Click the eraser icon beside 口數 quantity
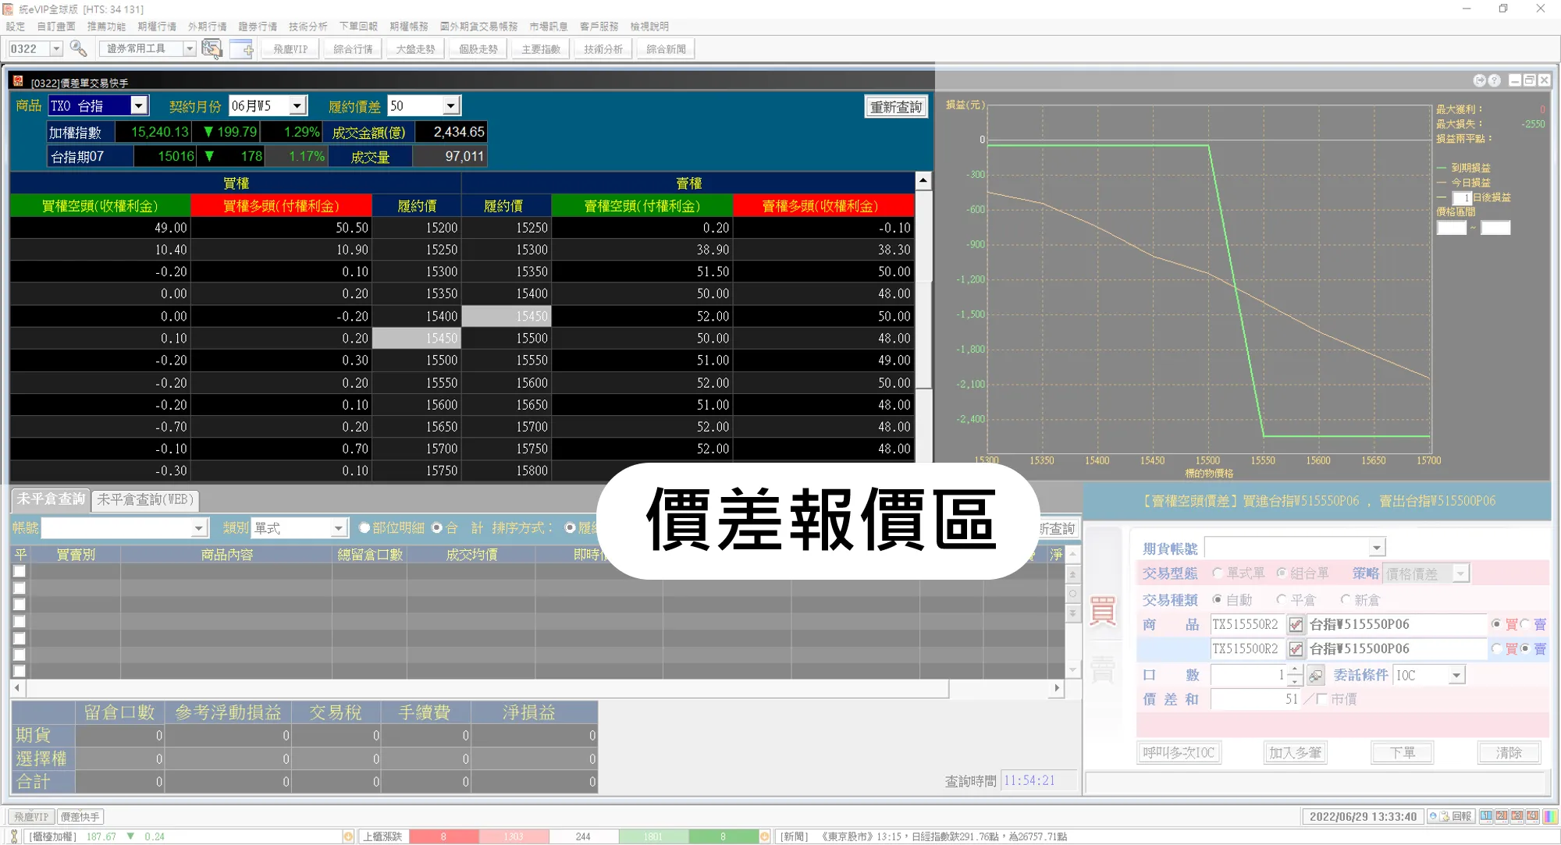Image resolution: width=1561 pixels, height=845 pixels. 1316,676
